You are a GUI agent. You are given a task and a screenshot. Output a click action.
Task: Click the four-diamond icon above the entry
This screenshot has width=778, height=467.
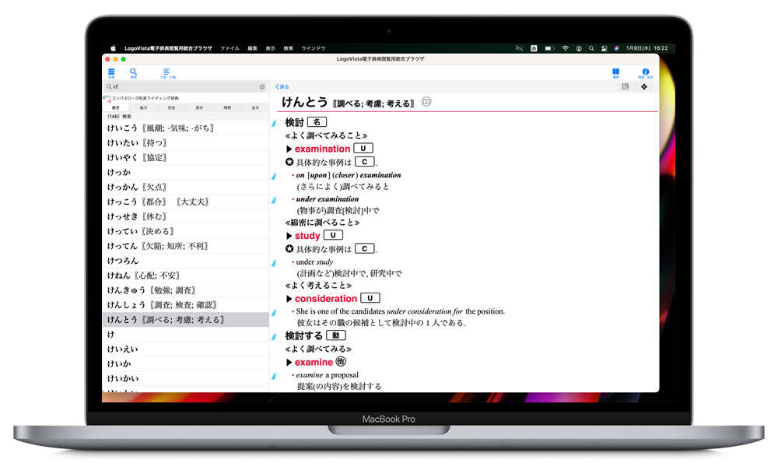[644, 87]
